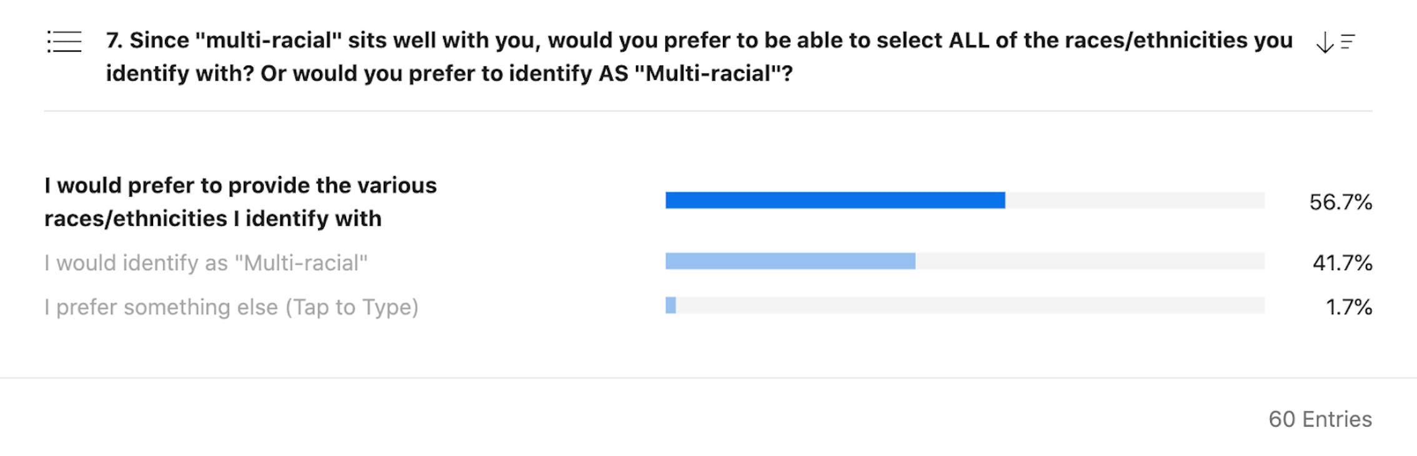Click the empty gray track of the 1.7% bar
1417x456 pixels.
(x=970, y=305)
